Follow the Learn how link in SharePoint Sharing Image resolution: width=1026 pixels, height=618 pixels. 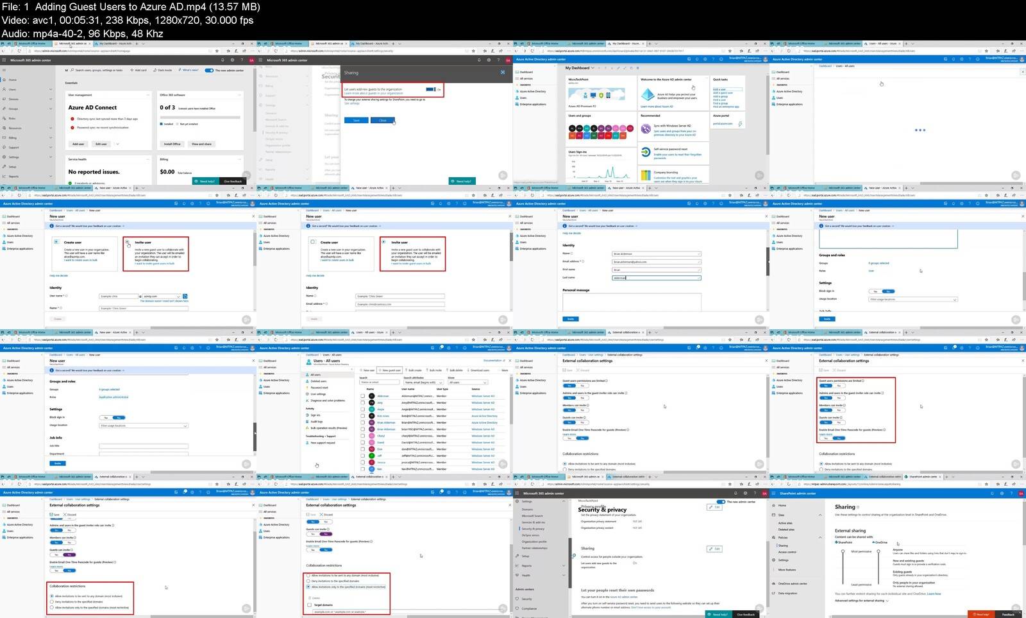(934, 594)
